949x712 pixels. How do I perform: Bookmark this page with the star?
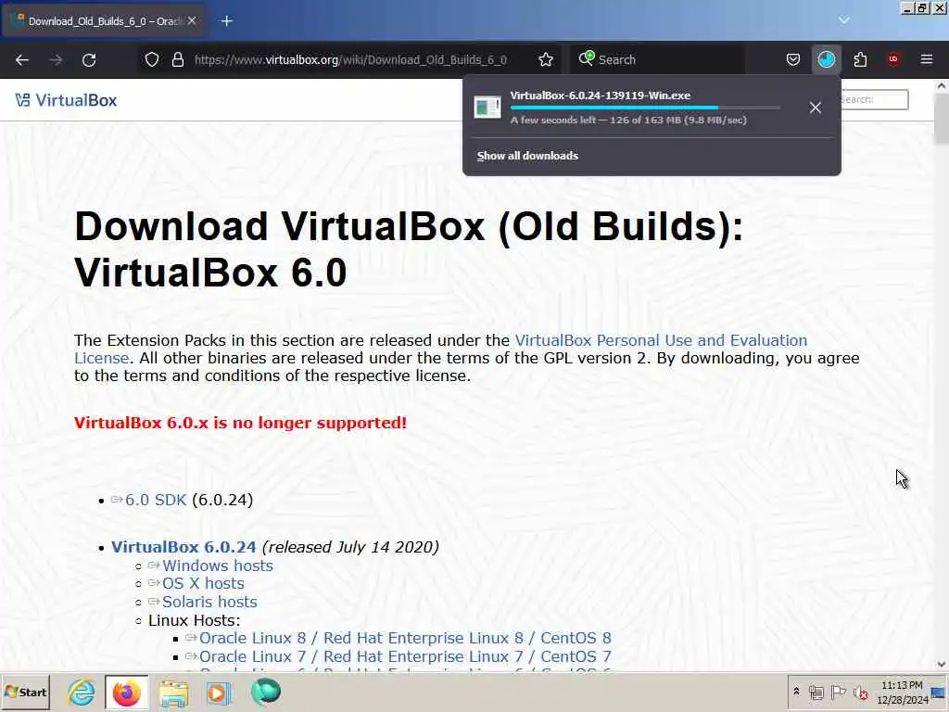[546, 59]
